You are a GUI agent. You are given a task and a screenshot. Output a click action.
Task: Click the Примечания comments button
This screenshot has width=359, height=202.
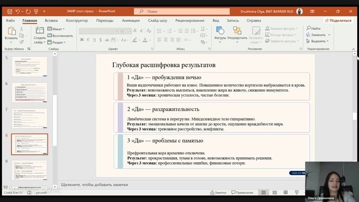(242, 192)
